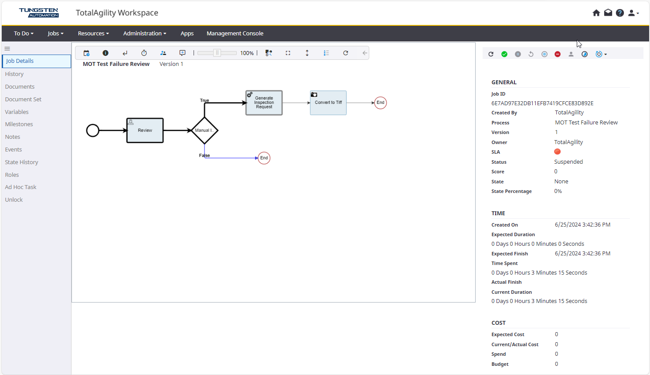This screenshot has width=650, height=375.
Task: Click the grey left arrow in diagram toolbar
Action: click(365, 53)
